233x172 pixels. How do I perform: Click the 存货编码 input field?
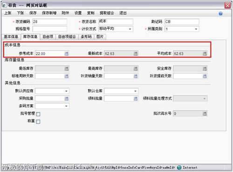[50, 22]
